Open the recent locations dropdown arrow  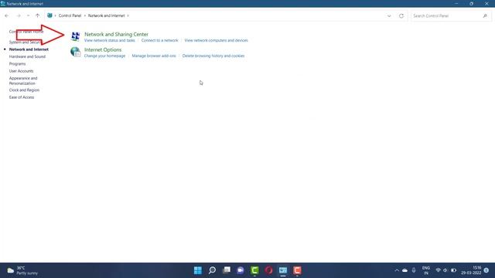point(28,15)
